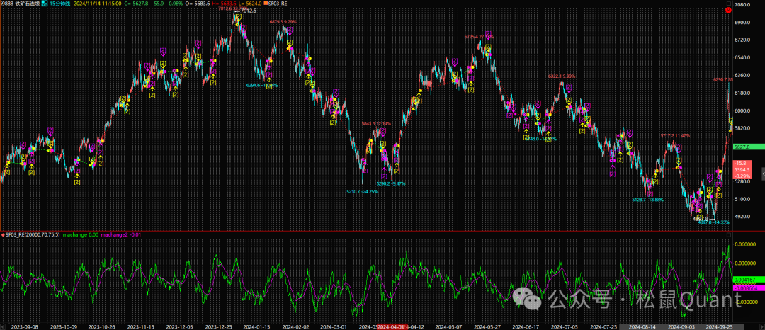Screen dimensions: 765x330
Task: Click the red dot beside the SF03_RE(20000,70,75,5) label
Action: pos(2,234)
